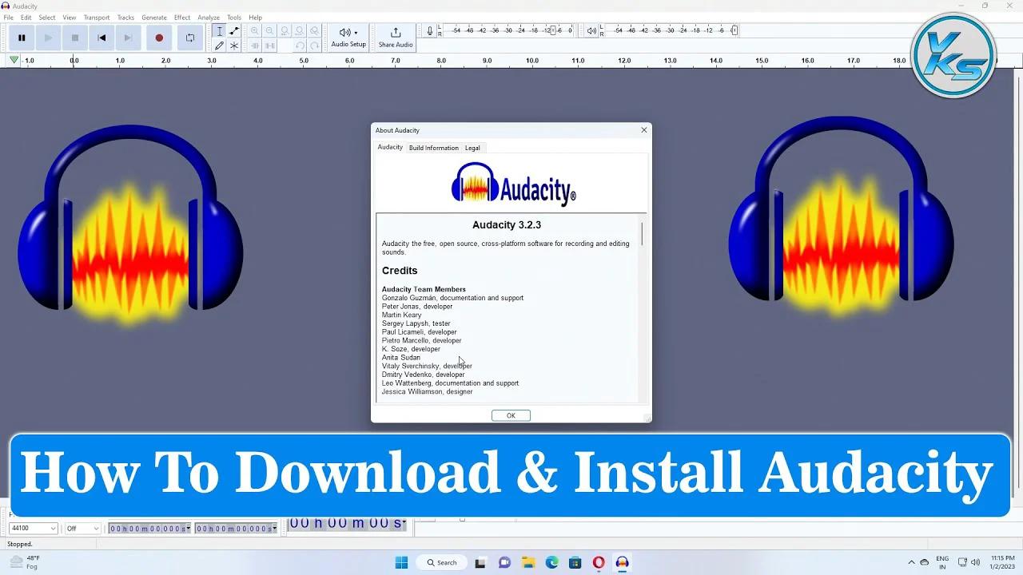Change the Snap-To setting from Off
The height and width of the screenshot is (575, 1023).
click(x=82, y=527)
